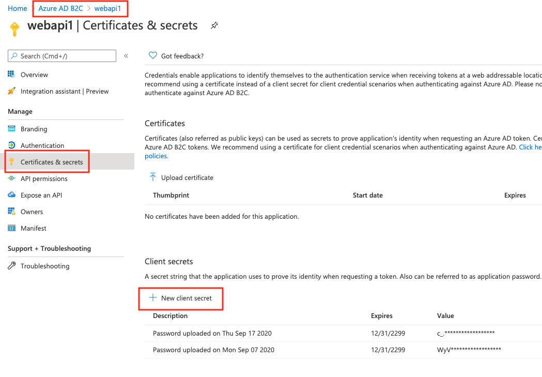
Task: Click the upload arrow icon for certificate
Action: [153, 177]
